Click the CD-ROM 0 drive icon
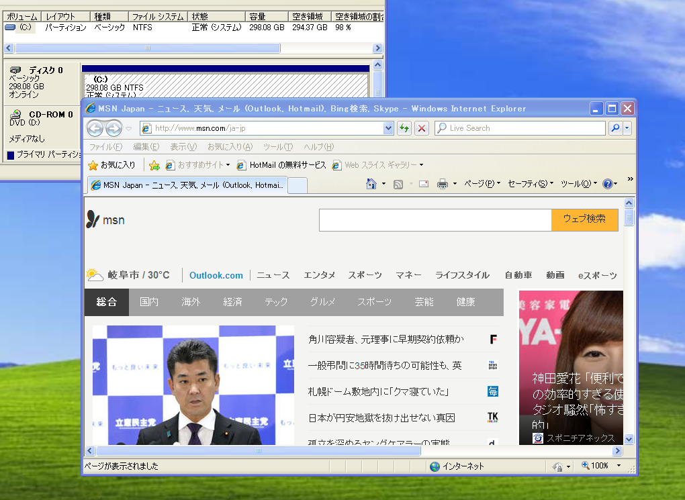The height and width of the screenshot is (500, 685). pyautogui.click(x=15, y=114)
